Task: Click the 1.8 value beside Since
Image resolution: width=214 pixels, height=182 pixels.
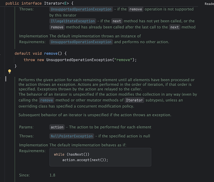Action: (52, 175)
